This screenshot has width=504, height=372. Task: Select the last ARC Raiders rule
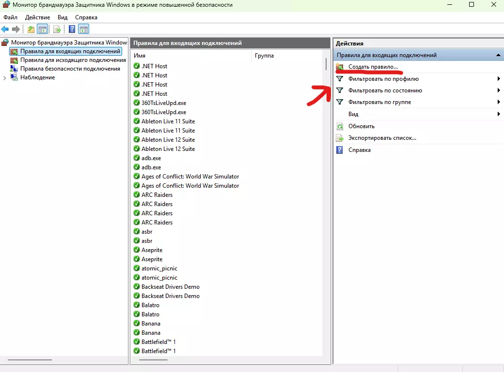[x=157, y=223]
